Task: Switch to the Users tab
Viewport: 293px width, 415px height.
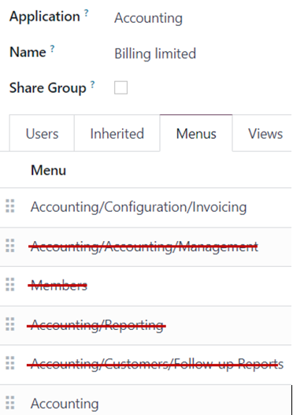Action: pos(42,133)
